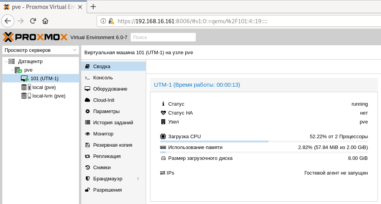
Task: Open the Snapshots section
Action: pyautogui.click(x=102, y=168)
